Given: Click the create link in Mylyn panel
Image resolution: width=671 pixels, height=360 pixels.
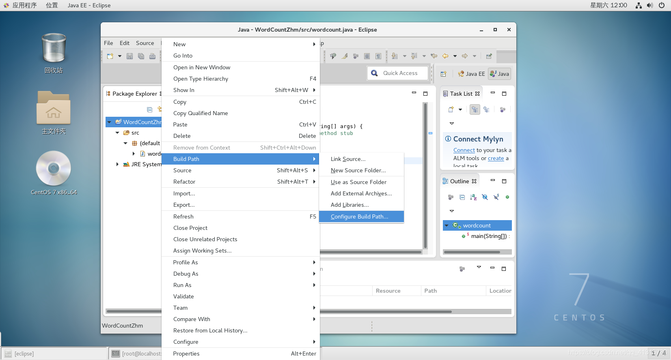Looking at the screenshot, I should (x=496, y=158).
